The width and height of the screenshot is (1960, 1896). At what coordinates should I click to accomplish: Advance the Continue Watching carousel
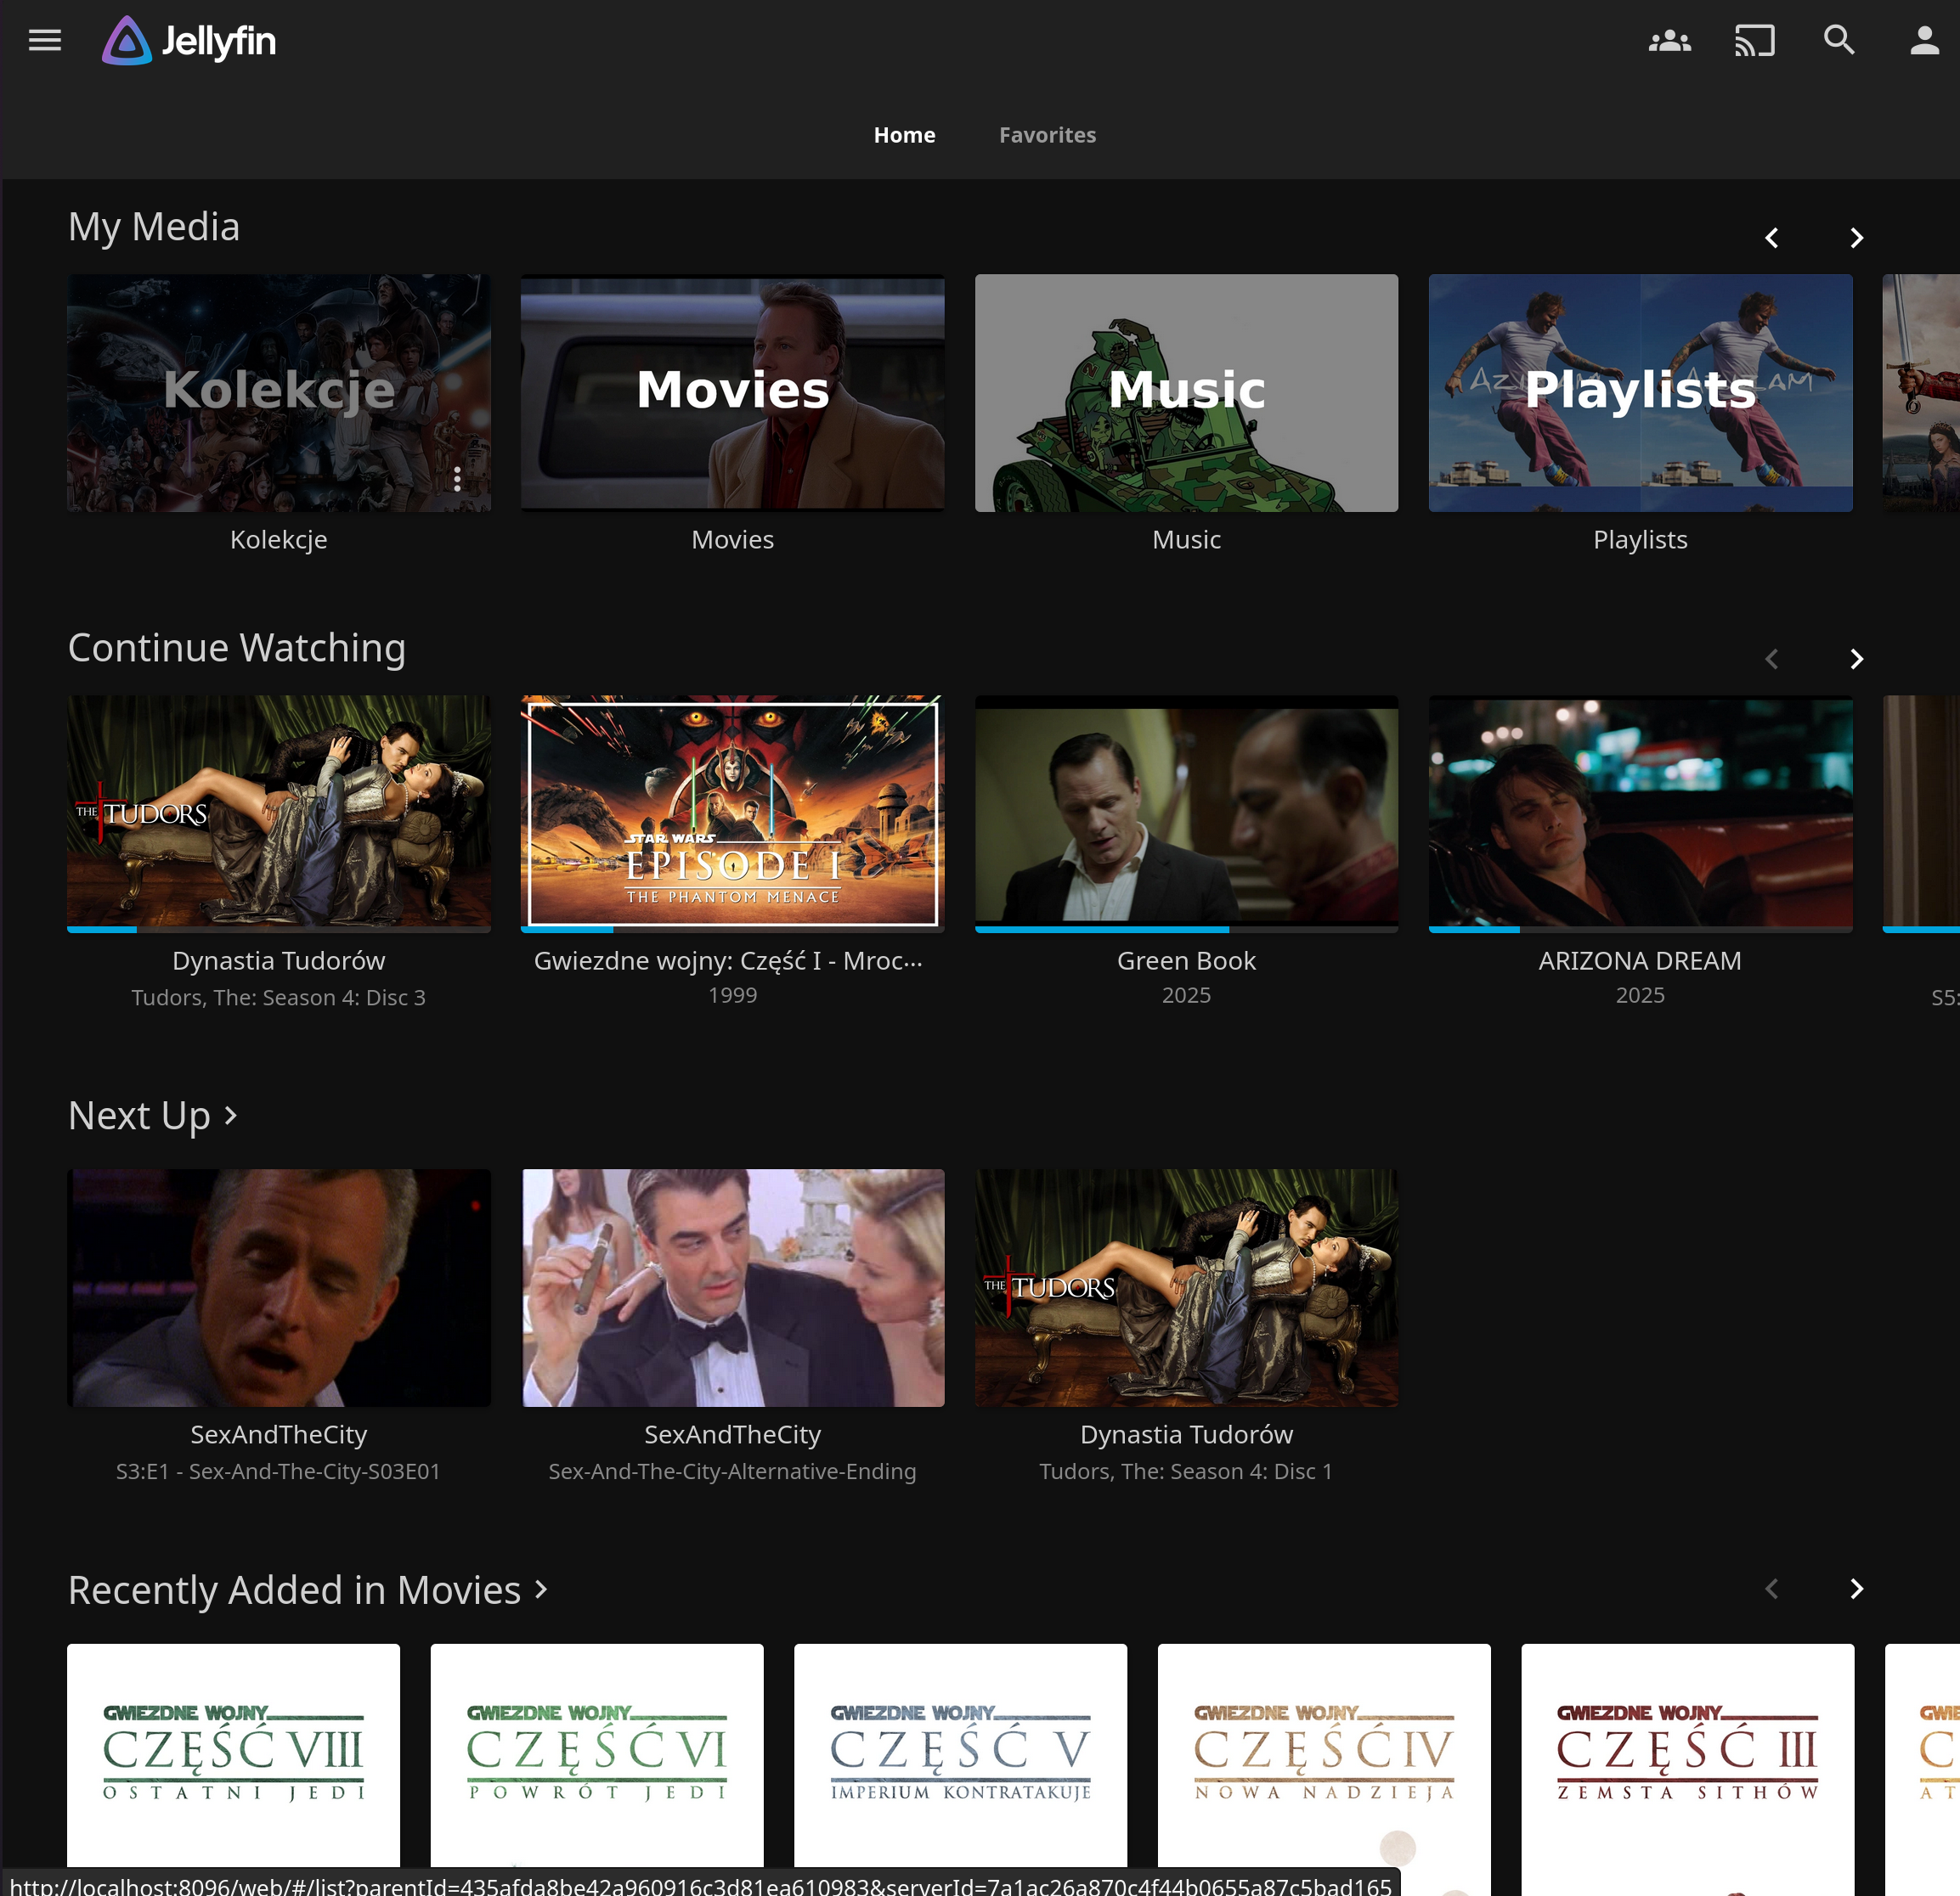(x=1857, y=660)
